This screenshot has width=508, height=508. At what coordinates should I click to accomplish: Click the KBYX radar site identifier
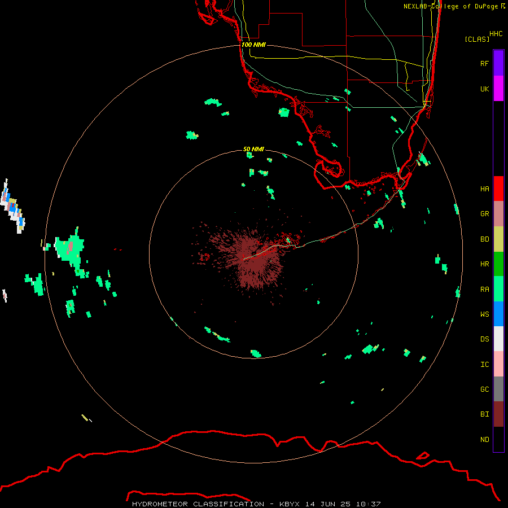pos(290,504)
